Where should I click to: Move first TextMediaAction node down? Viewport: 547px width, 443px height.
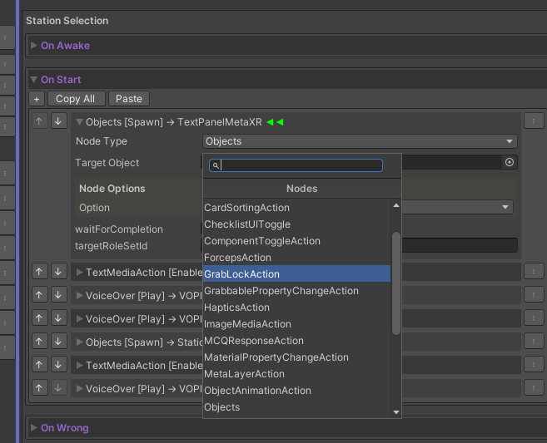tap(58, 272)
